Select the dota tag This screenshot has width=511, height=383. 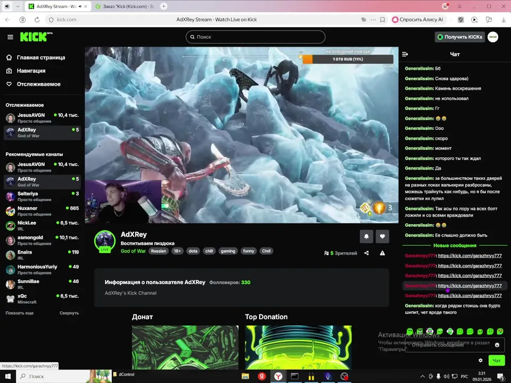[x=193, y=251]
